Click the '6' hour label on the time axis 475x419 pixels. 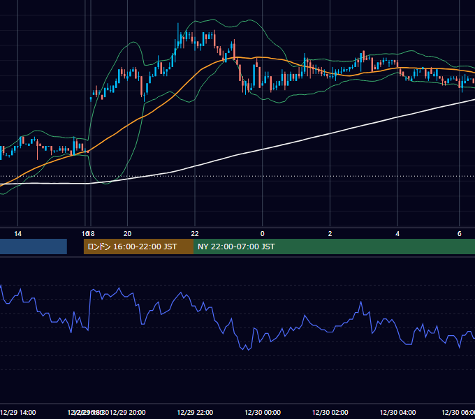459,234
